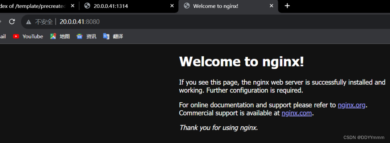Follow the nginx.com link

(x=296, y=113)
